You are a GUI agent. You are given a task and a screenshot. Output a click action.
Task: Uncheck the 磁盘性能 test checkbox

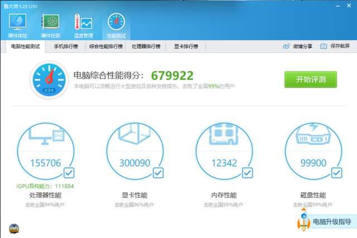pos(336,173)
